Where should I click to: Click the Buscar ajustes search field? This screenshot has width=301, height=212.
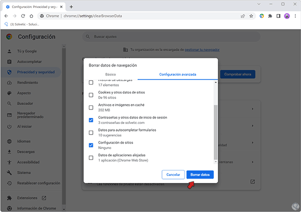click(x=171, y=37)
